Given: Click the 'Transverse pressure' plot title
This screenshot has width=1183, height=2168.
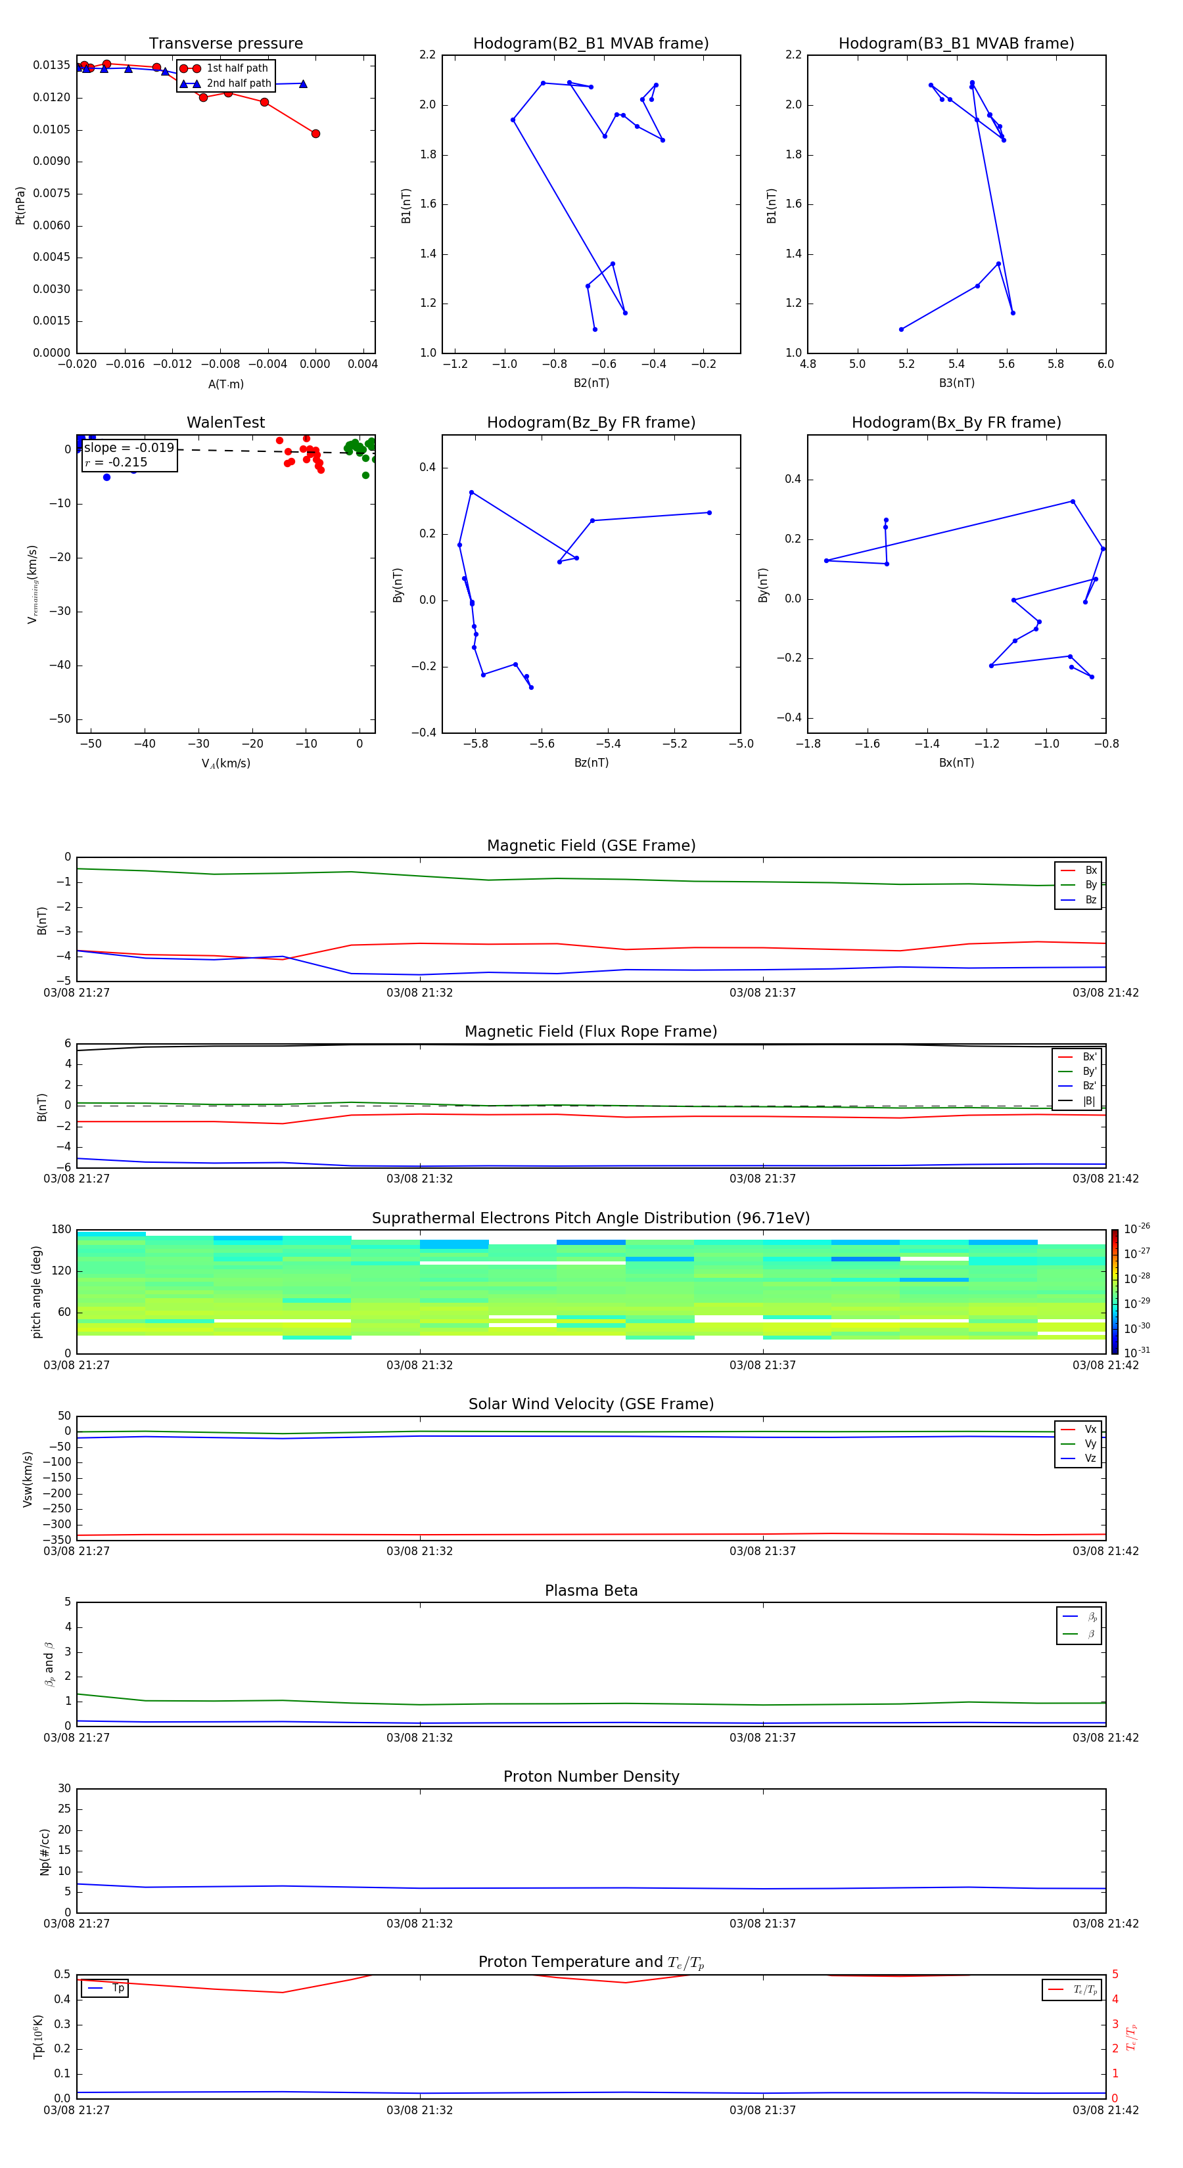Looking at the screenshot, I should tap(225, 44).
